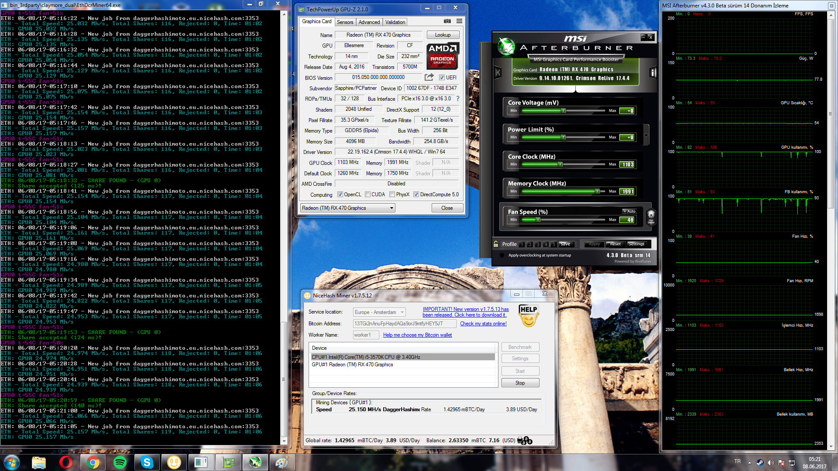Click the BIOS version share/export icon

tap(429, 77)
